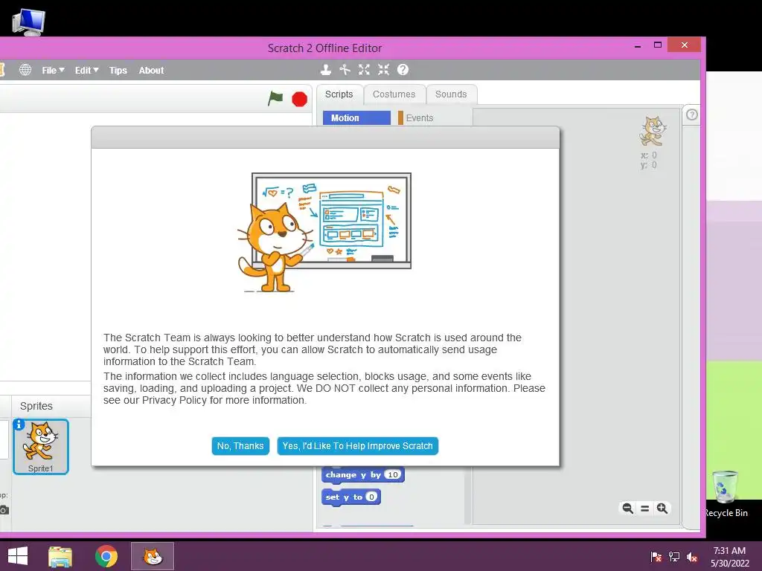Switch to the Scripts tab
The image size is (762, 571).
[x=339, y=94]
